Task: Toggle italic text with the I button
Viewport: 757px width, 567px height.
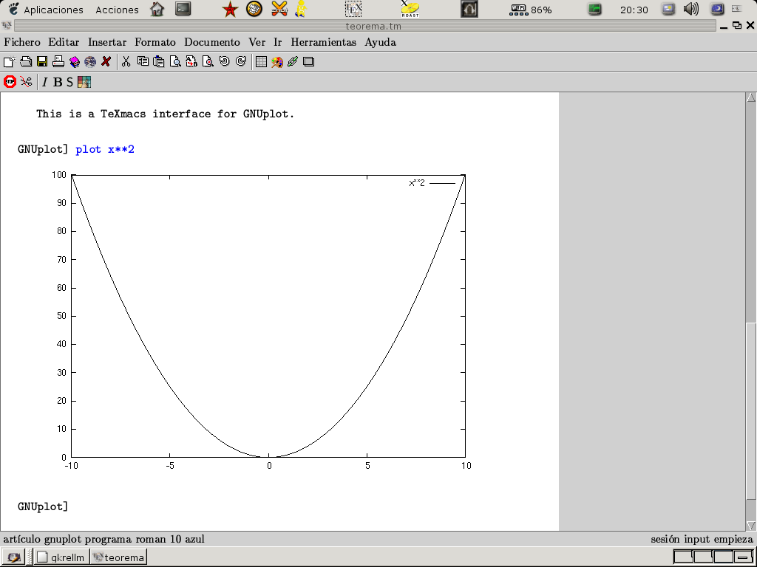Action: click(44, 82)
